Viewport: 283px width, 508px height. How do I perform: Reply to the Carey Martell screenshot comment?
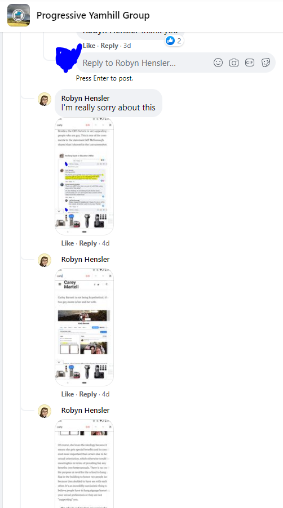pos(88,394)
